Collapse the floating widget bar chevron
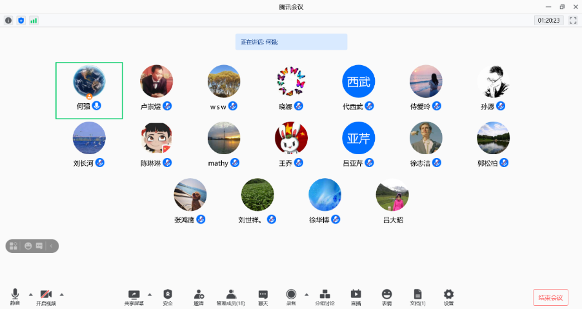This screenshot has width=582, height=309. point(52,246)
